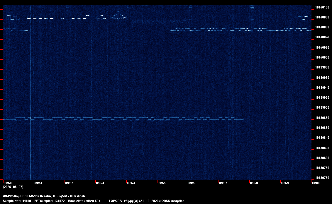Screen dimensions: 332x204
Task: Click the 10139900 frequency label
Action: (322, 107)
